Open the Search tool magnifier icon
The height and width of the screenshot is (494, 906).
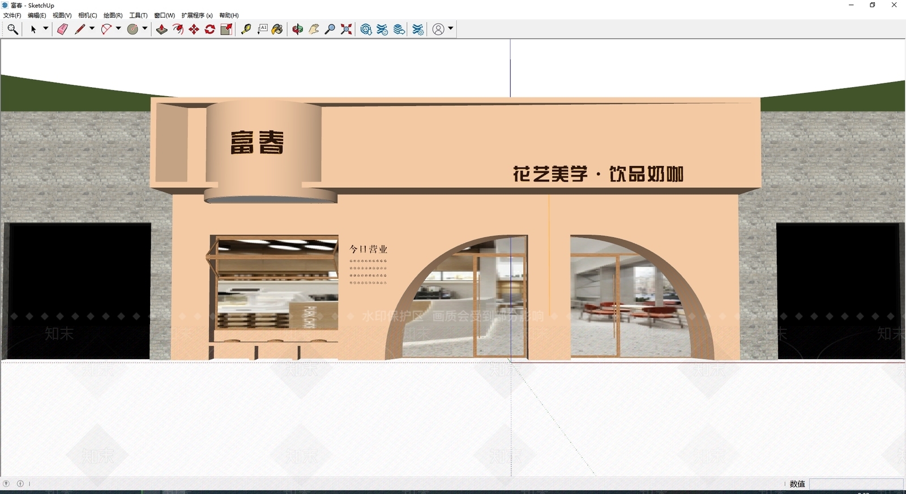[12, 29]
